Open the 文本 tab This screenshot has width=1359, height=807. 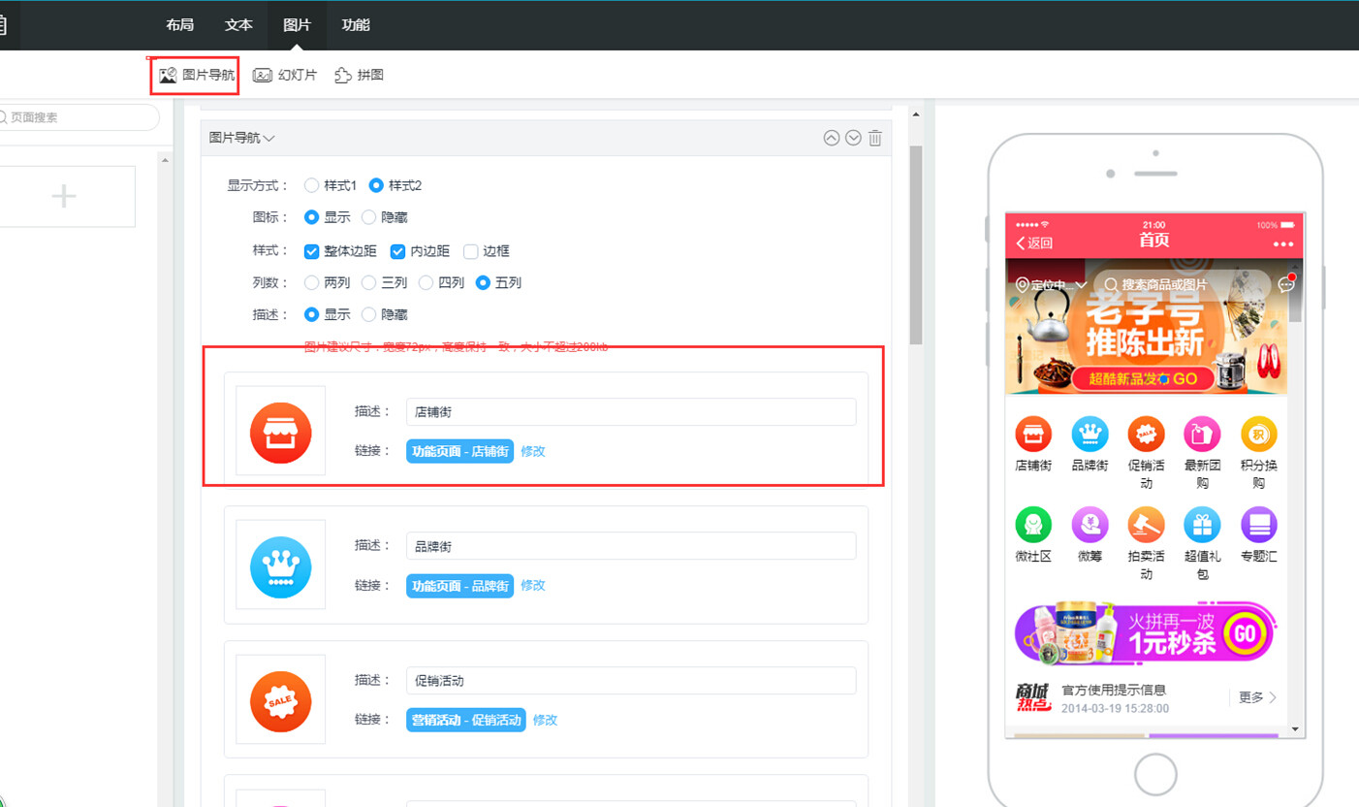[x=238, y=25]
